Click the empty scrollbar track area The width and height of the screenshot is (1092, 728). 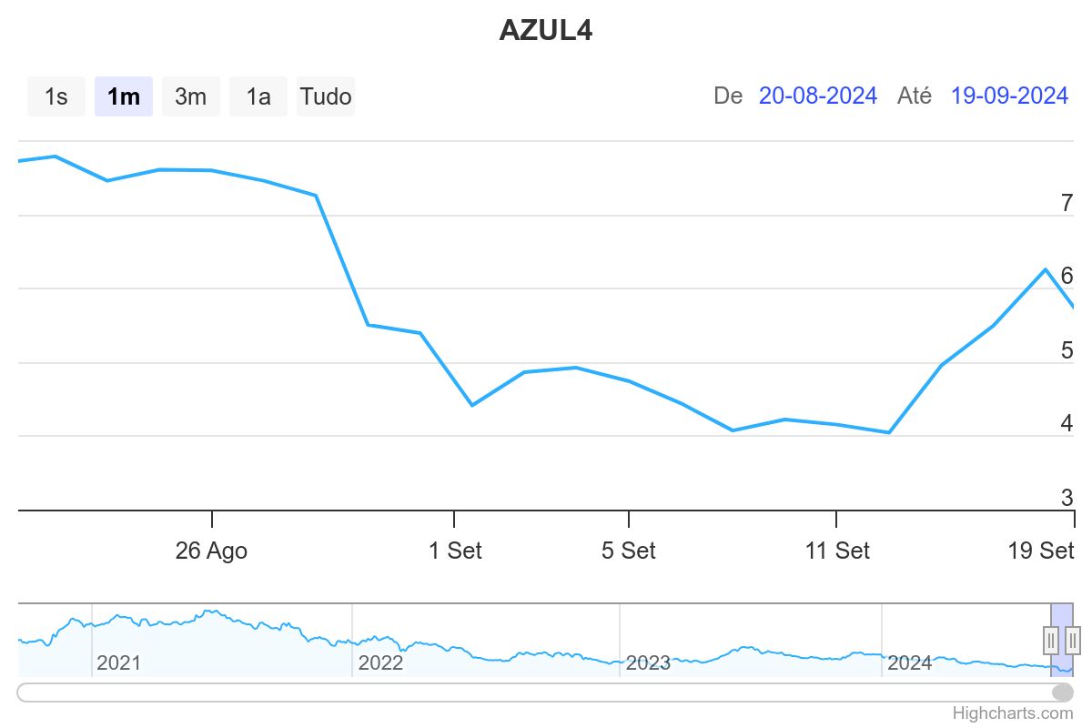(528, 693)
